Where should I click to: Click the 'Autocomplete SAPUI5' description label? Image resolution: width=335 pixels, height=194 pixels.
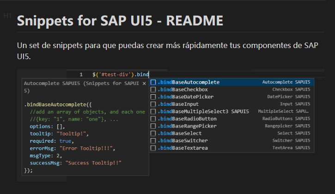pos(286,82)
